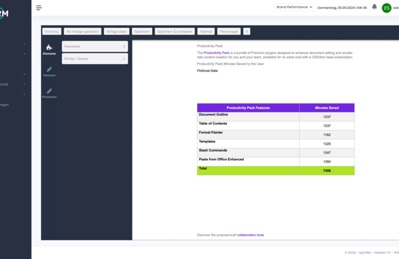Viewport: 399px width, 259px height.
Task: Close the editor with X button
Action: 247,31
